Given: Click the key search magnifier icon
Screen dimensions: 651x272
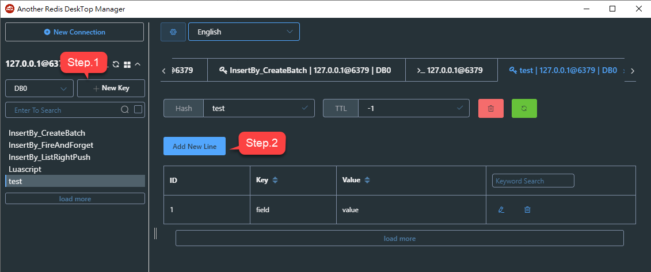Looking at the screenshot, I should click(124, 110).
